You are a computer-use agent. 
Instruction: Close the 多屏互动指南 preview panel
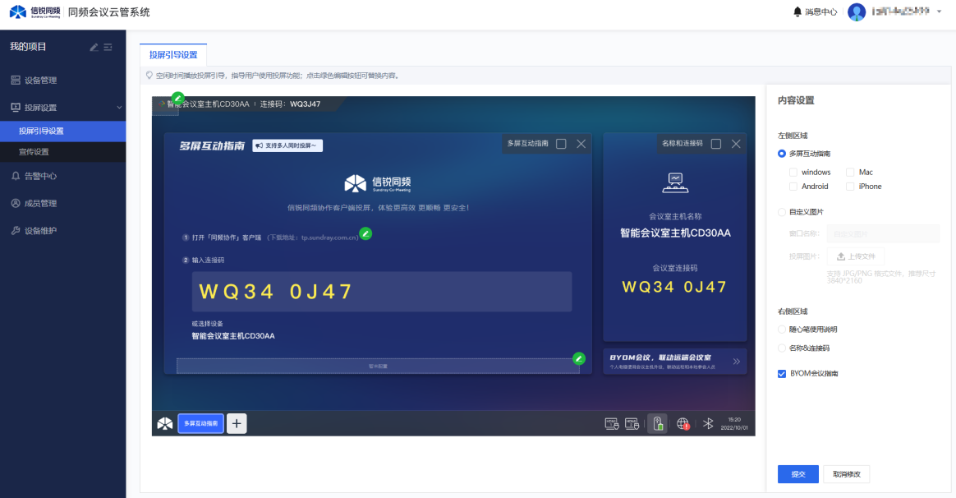pos(581,144)
